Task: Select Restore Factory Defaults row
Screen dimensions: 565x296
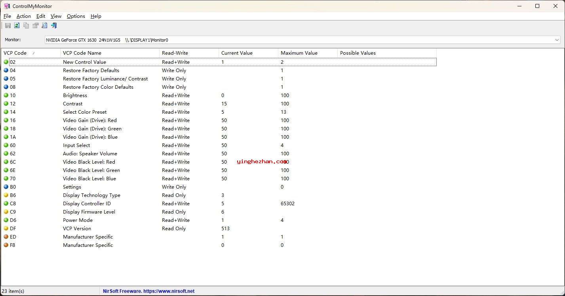Action: 219,70
